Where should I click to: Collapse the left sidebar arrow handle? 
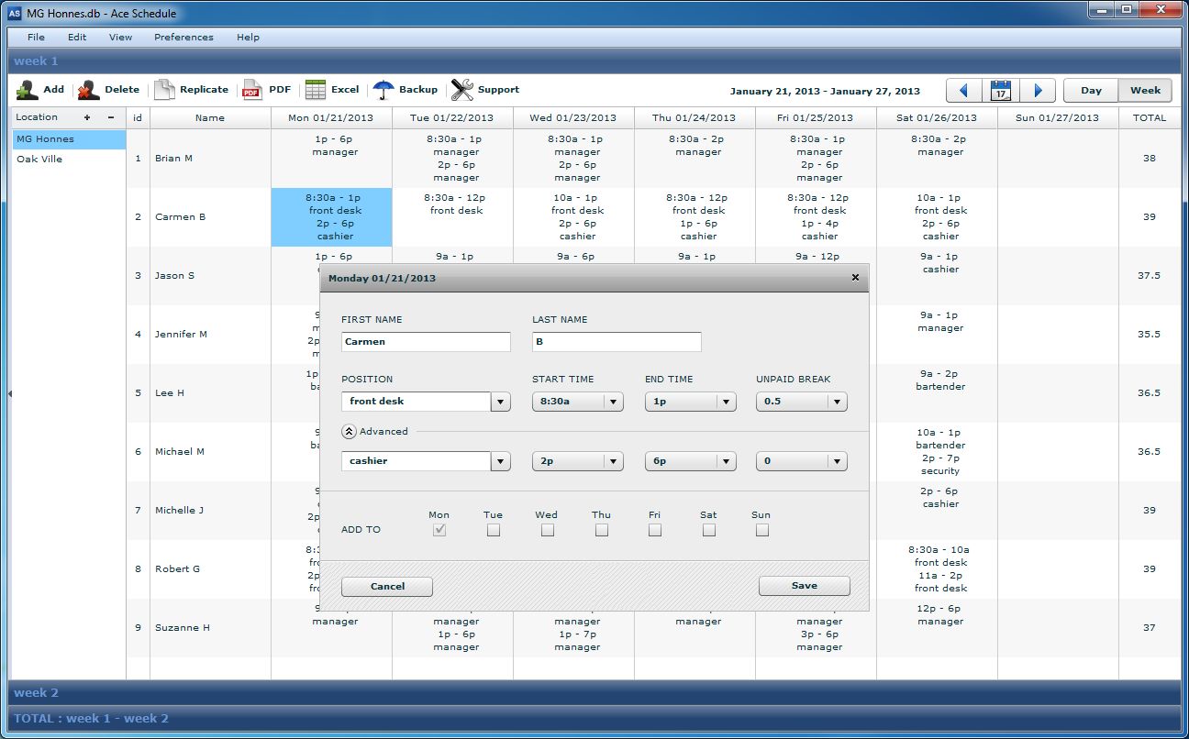9,393
